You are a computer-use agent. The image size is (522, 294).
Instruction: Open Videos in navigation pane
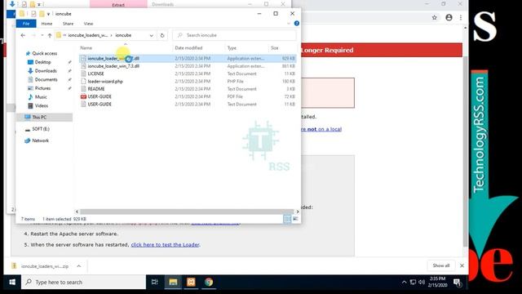(42, 105)
